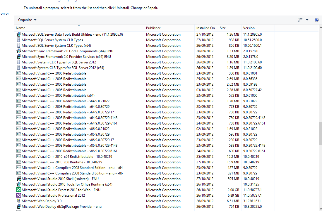
Task: Click icon of Visual C++ 2010 x64 Redistributable
Action: coord(19,156)
